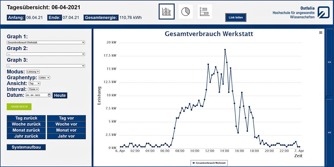The width and height of the screenshot is (334, 167).
Task: Open the Graph 1 dropdown
Action: [x=46, y=42]
